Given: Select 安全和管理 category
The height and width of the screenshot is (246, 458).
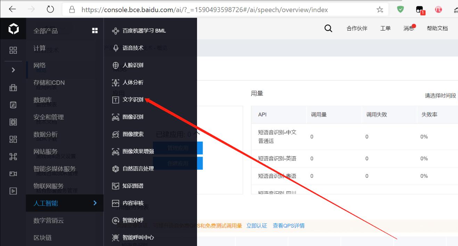Looking at the screenshot, I should tap(49, 117).
